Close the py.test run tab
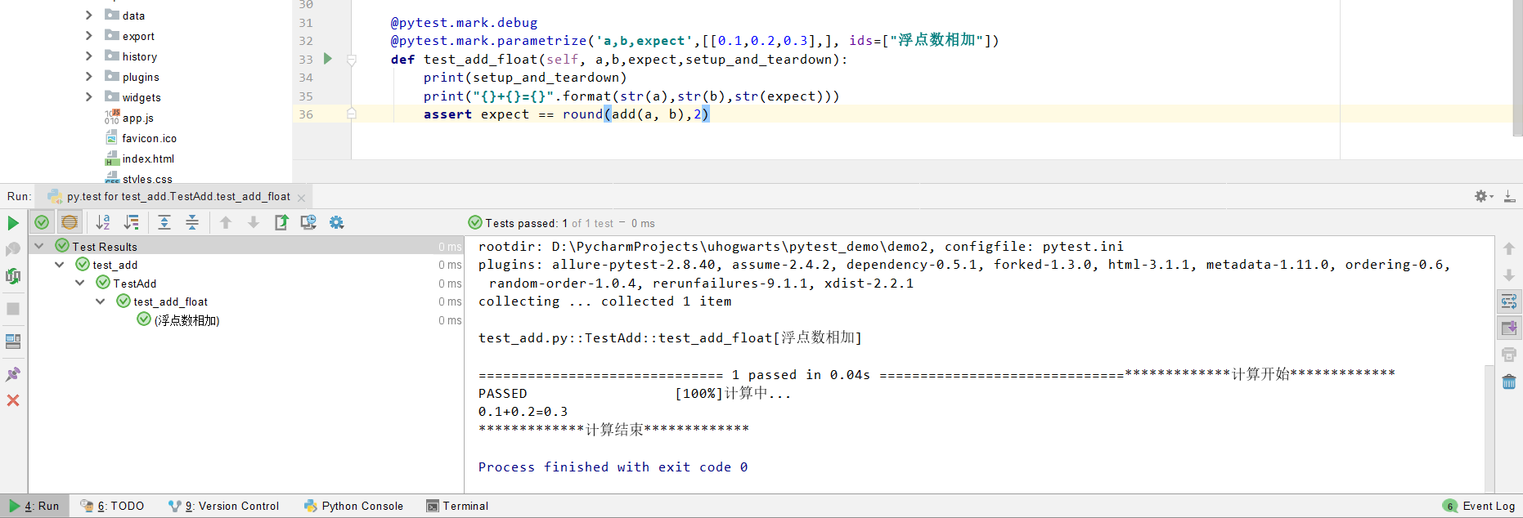Viewport: 1523px width, 518px height. pyautogui.click(x=301, y=198)
